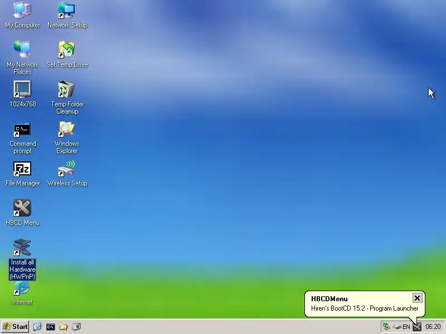Click the network tray icon
The width and height of the screenshot is (446, 334).
click(x=386, y=327)
